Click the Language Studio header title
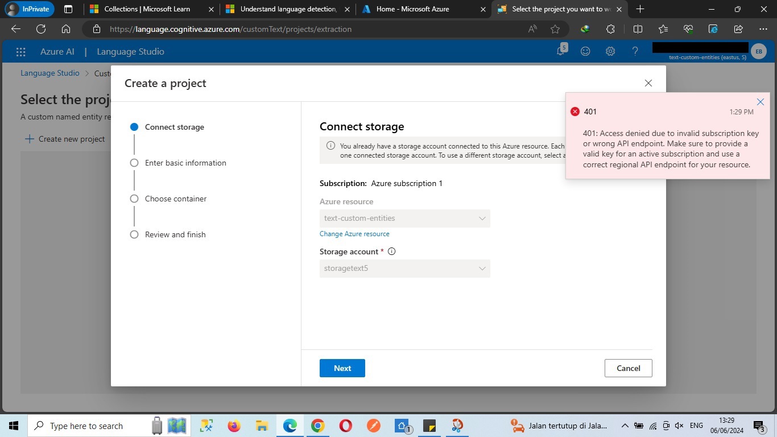 tap(130, 51)
